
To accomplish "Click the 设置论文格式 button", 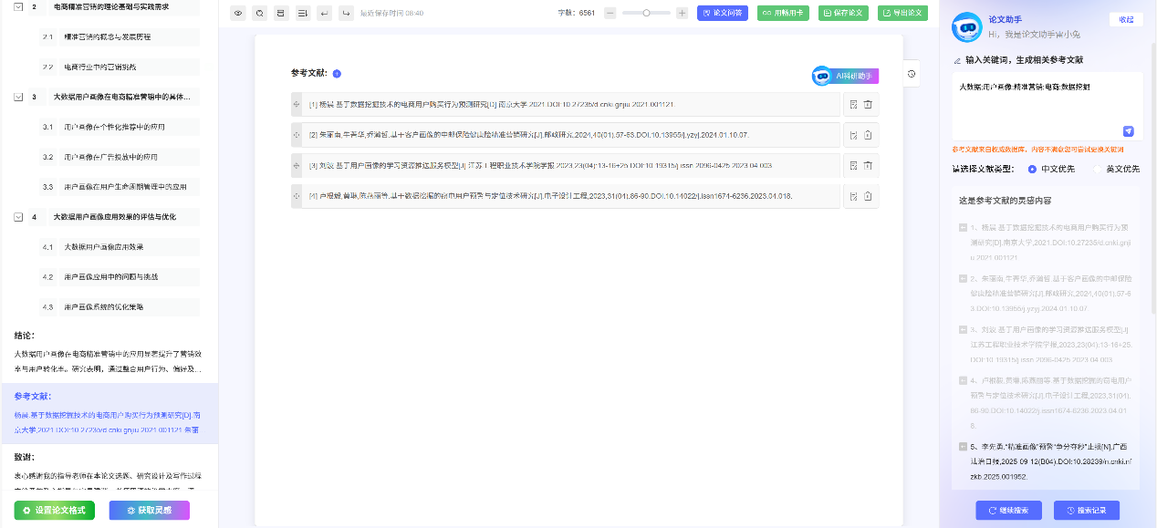I will click(x=54, y=511).
